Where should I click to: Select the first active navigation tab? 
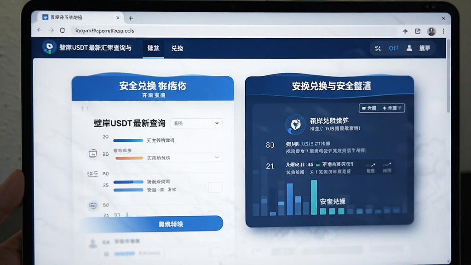[x=153, y=48]
